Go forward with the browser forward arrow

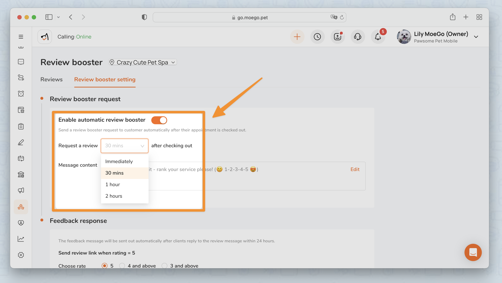[x=83, y=17]
